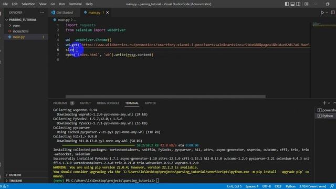Image resolution: width=336 pixels, height=189 pixels.
Task: Toggle secondary sidebar layout icon
Action: (298, 4)
